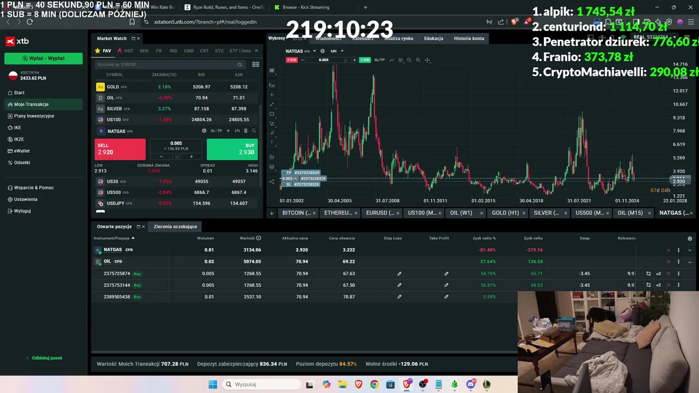Select the GOLD CFD row
The width and height of the screenshot is (699, 393).
(x=176, y=87)
